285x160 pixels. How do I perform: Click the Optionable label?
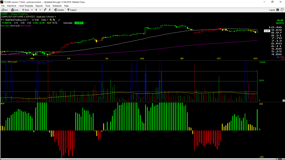pos(68,23)
